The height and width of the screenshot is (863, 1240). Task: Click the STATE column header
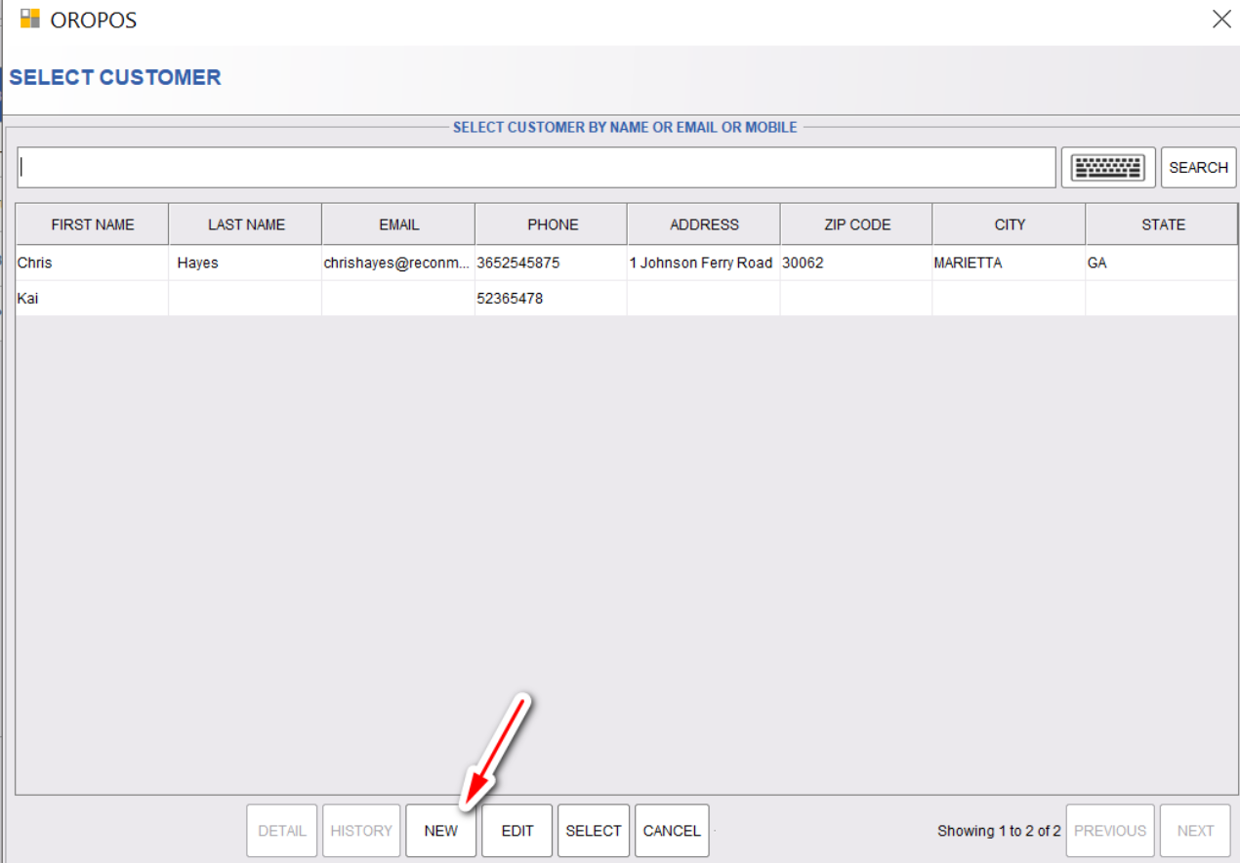pyautogui.click(x=1162, y=225)
